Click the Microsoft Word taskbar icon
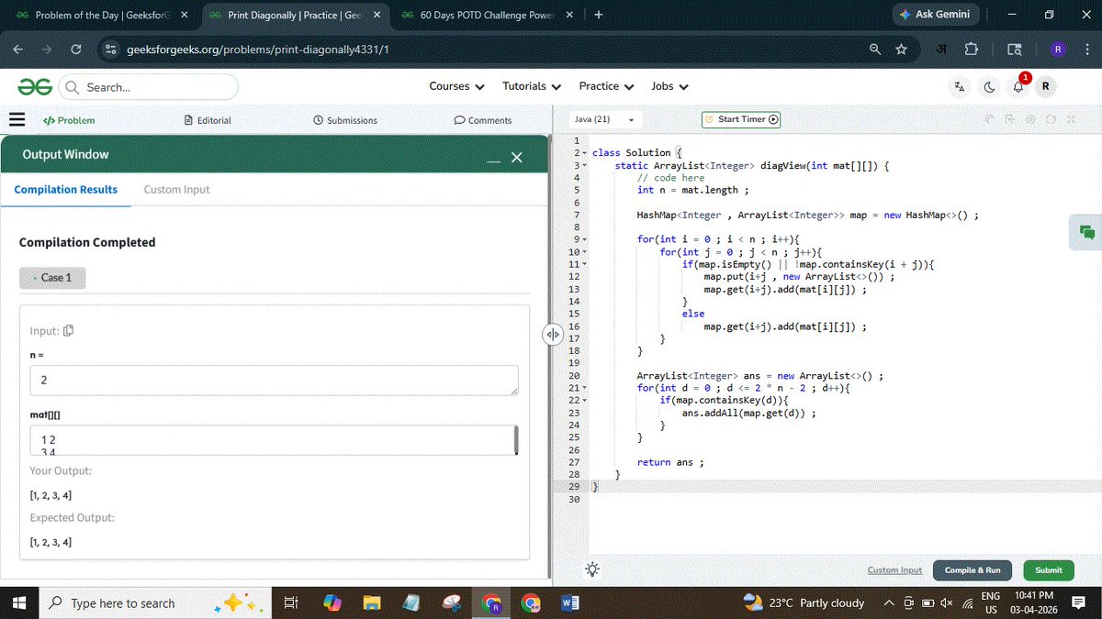Viewport: 1102px width, 619px height. click(570, 602)
